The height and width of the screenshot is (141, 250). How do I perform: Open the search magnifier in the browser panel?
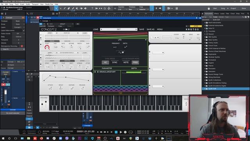[x=248, y=14]
